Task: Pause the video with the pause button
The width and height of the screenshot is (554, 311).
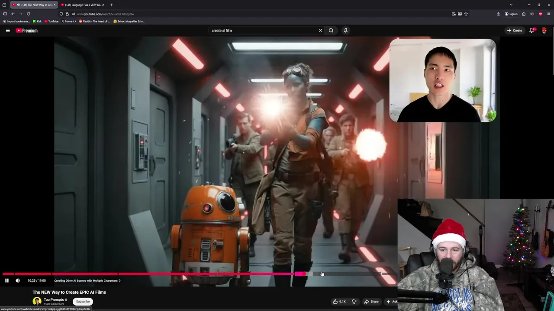Action: pyautogui.click(x=7, y=280)
